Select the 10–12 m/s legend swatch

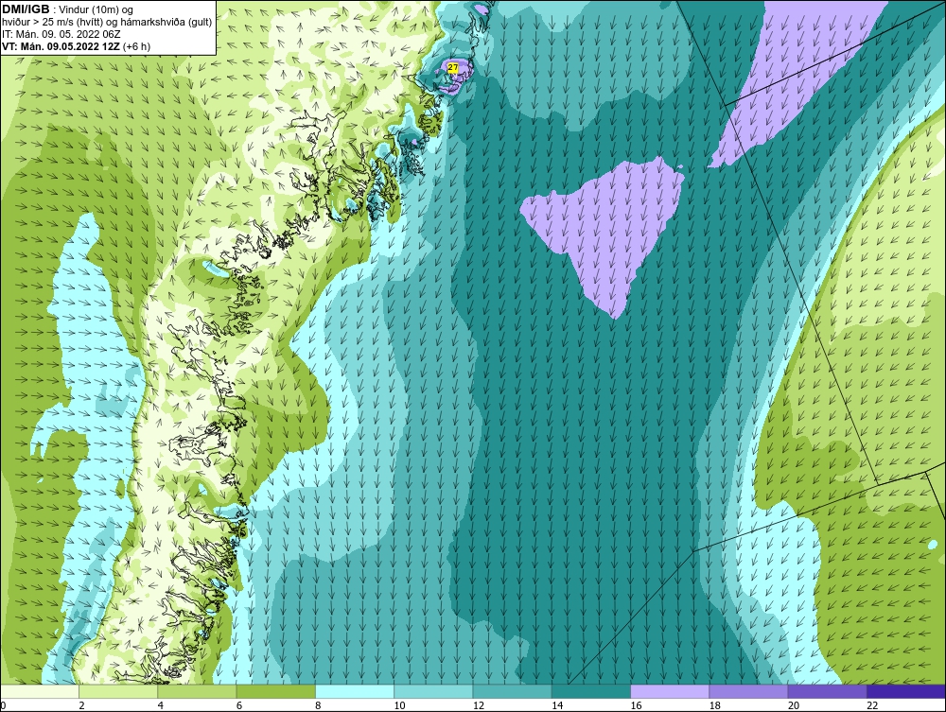433,691
